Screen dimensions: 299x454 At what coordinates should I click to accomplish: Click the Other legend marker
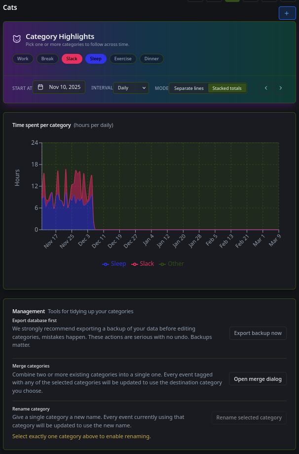[x=162, y=264]
